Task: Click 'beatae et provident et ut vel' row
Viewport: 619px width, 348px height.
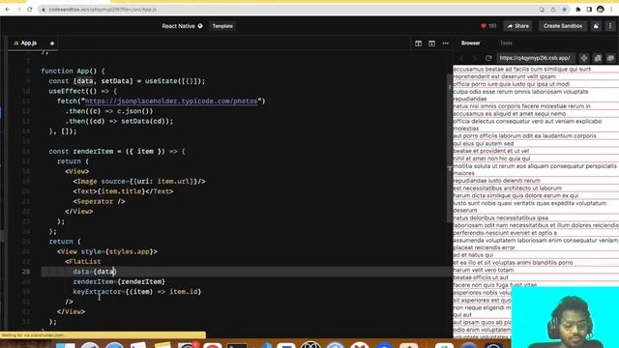Action: 491,151
